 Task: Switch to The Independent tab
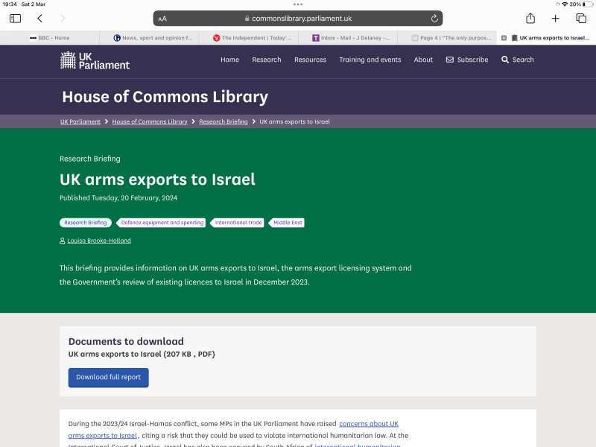252,37
